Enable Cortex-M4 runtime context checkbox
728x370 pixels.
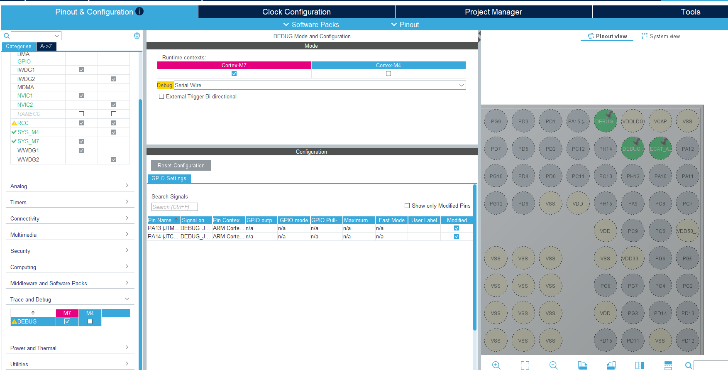click(388, 74)
